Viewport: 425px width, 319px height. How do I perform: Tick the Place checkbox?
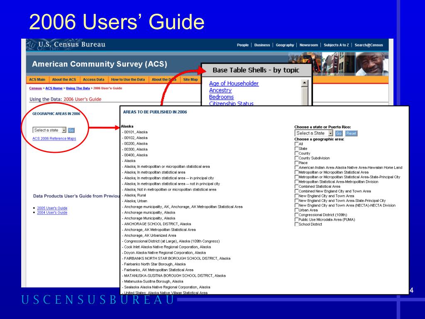pyautogui.click(x=296, y=163)
